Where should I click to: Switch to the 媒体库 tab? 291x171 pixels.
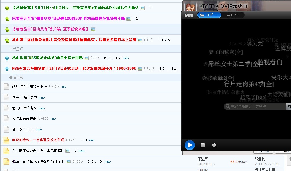tap(232, 15)
